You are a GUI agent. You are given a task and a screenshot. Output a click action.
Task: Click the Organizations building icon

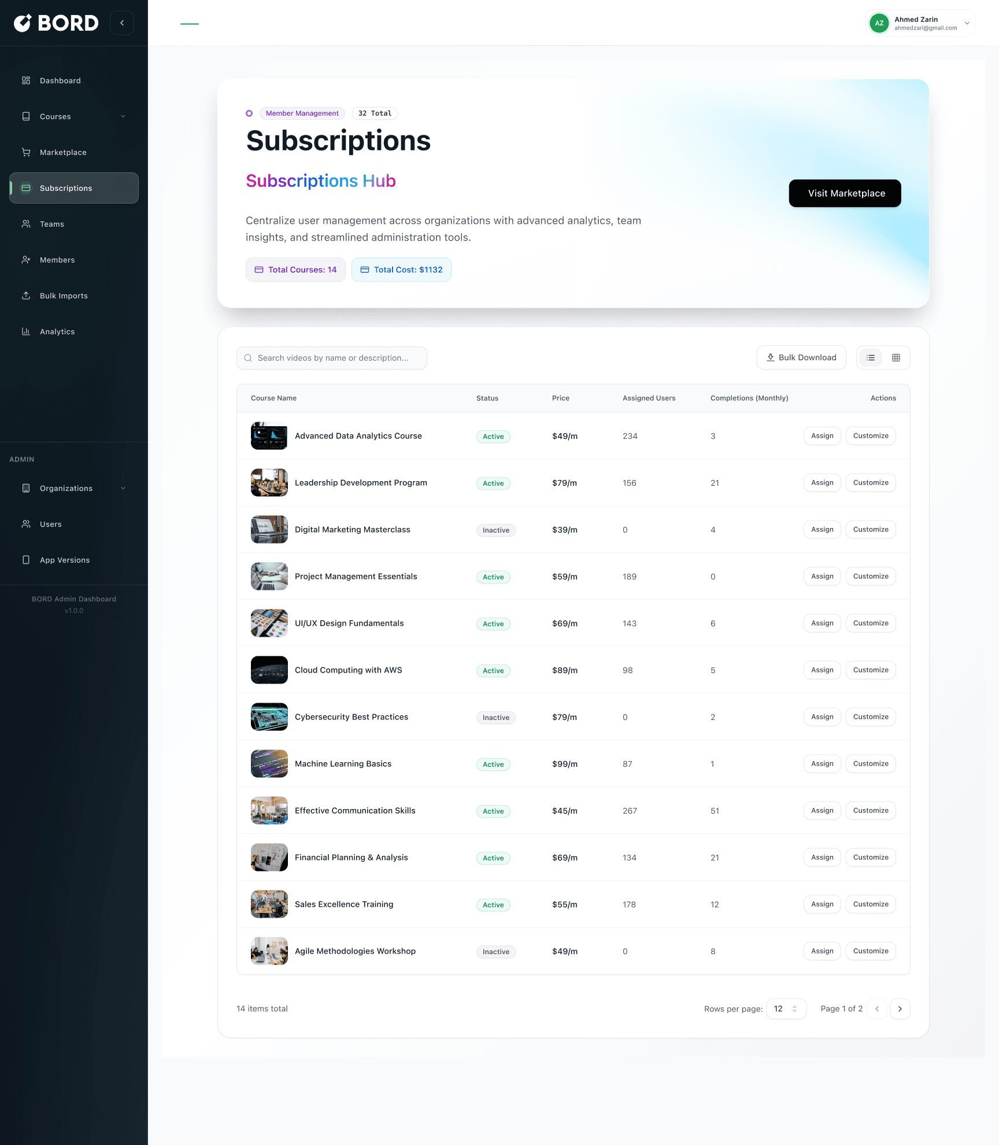point(26,488)
